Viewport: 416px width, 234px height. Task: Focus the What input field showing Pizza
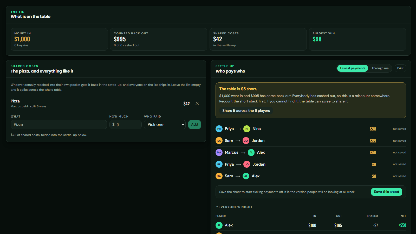[59, 125]
